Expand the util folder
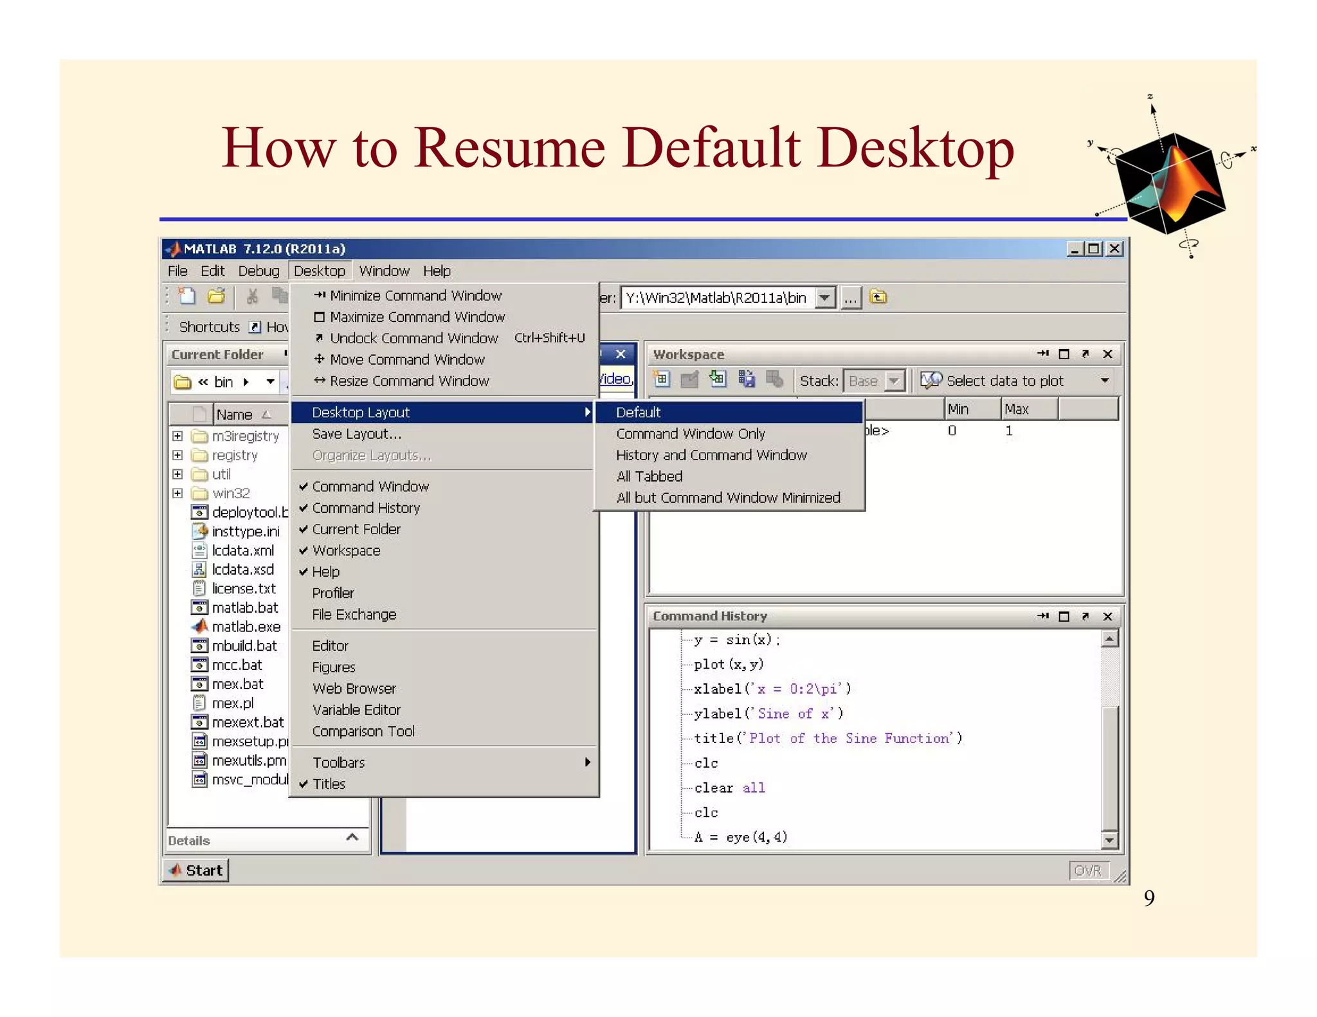The height and width of the screenshot is (1017, 1317). click(x=177, y=474)
